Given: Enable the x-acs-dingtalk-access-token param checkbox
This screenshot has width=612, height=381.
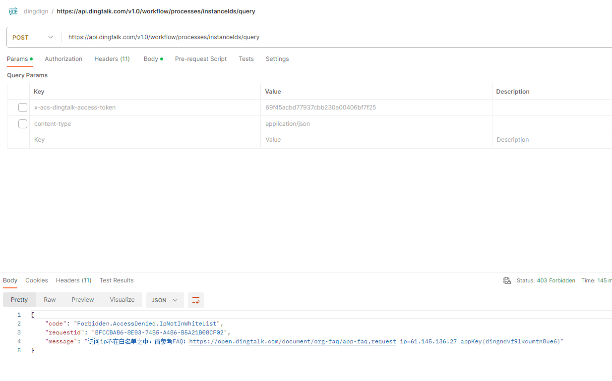Looking at the screenshot, I should (23, 108).
